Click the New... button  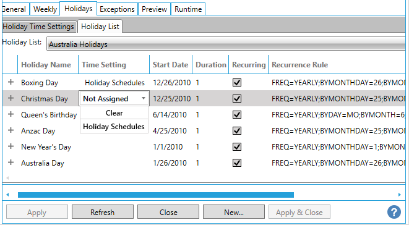(x=234, y=212)
